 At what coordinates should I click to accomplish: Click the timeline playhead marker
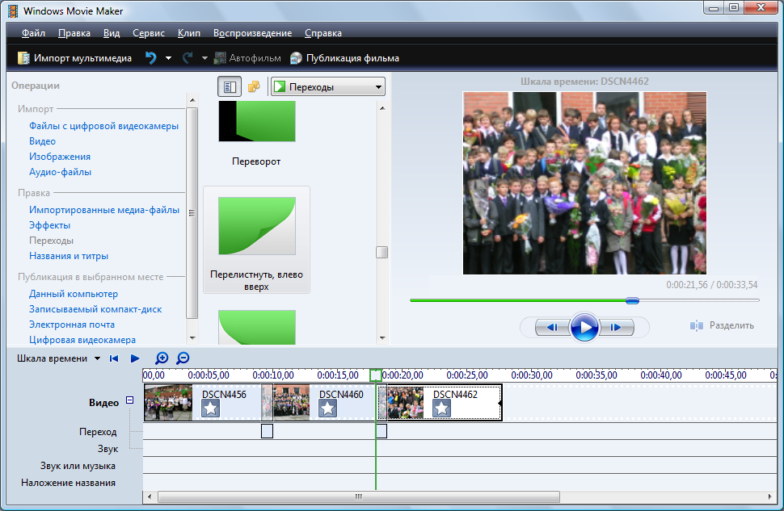coord(376,375)
